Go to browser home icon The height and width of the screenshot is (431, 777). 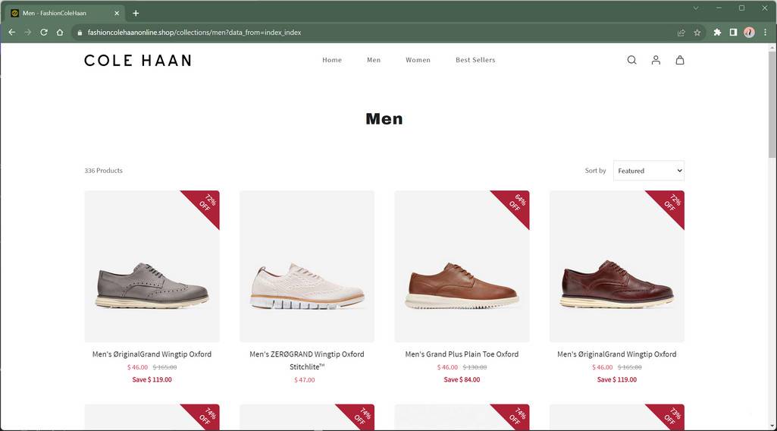(x=60, y=32)
